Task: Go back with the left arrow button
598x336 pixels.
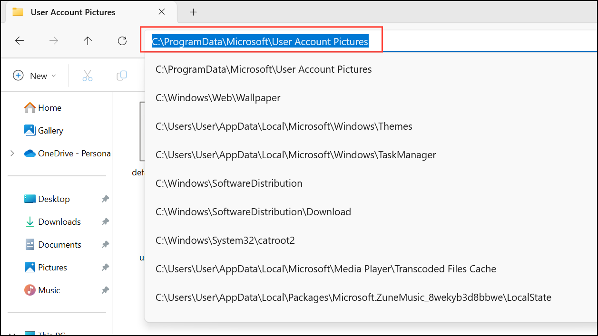Action: pos(20,41)
